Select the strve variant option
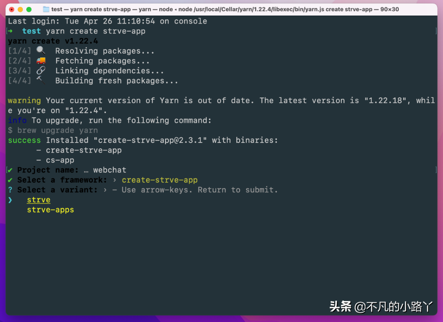 pos(38,200)
